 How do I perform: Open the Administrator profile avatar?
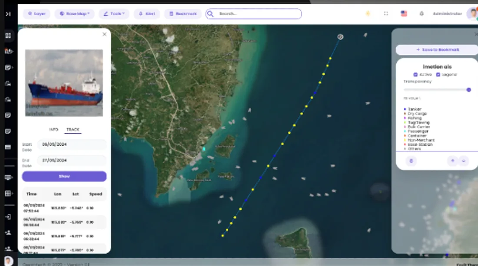pos(473,14)
